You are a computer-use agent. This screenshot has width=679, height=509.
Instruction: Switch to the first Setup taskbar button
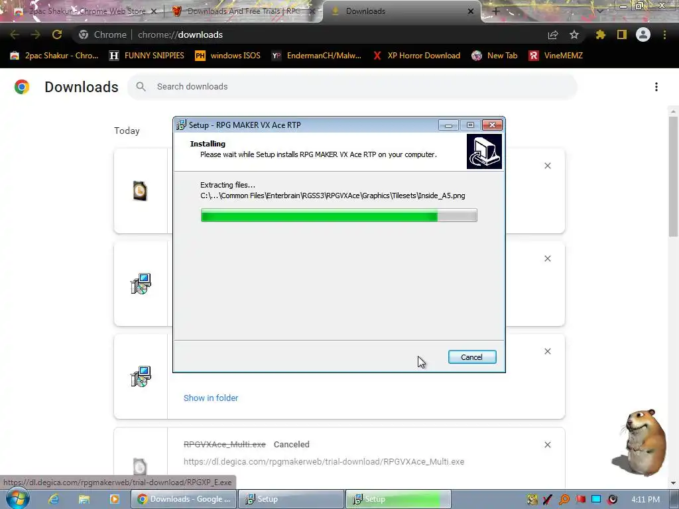point(291,499)
